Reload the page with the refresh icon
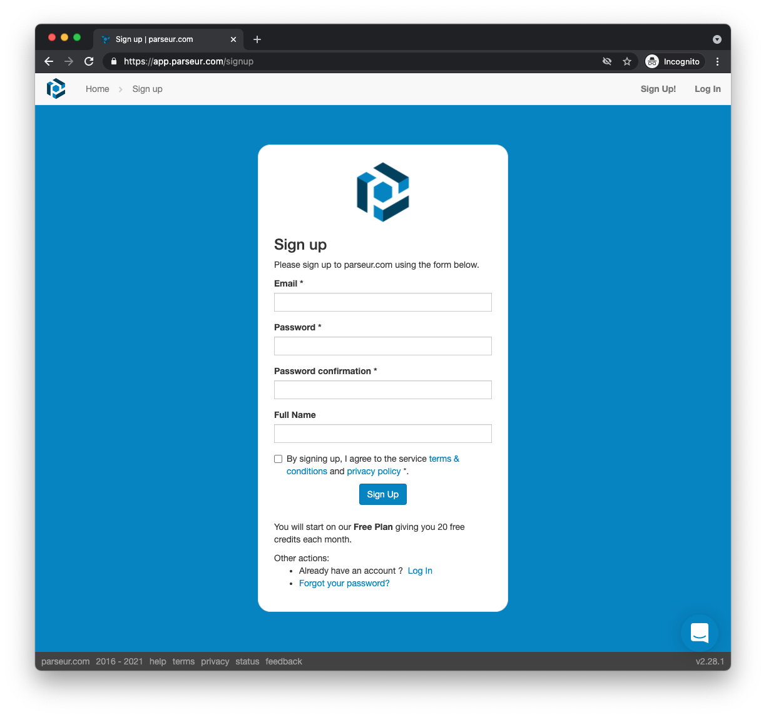Viewport: 766px width, 717px height. [89, 61]
